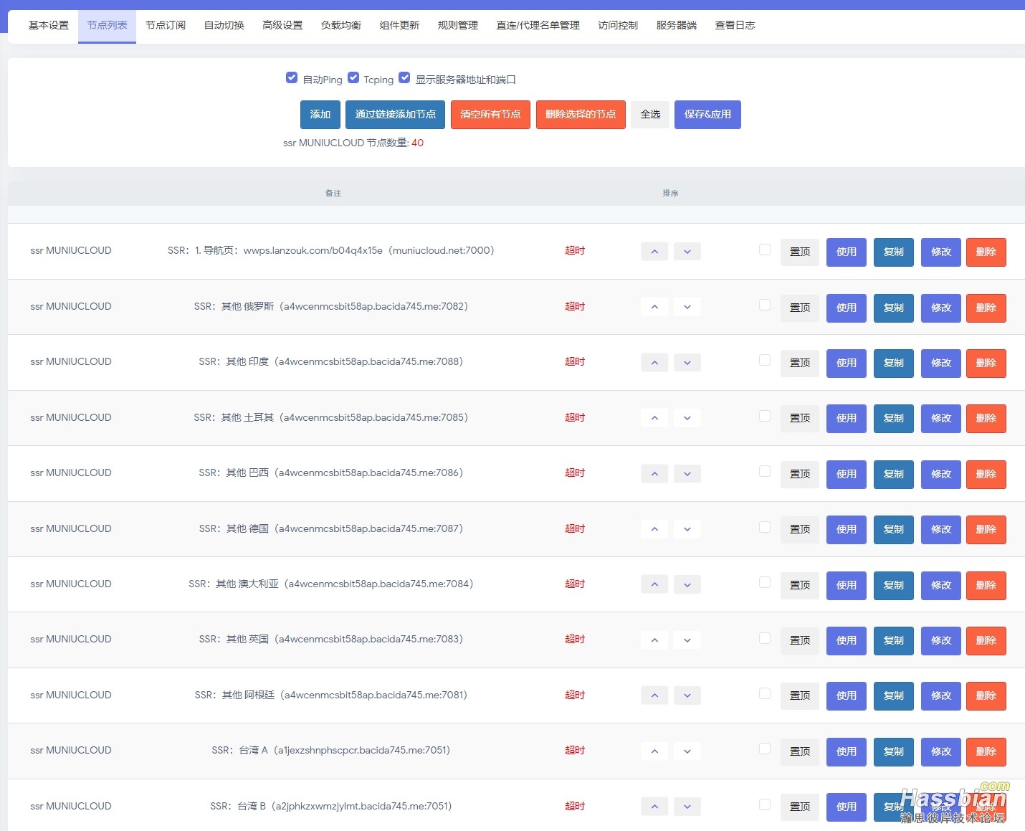Select the 印度 node checkbox
Screen dimensions: 1025x831
point(765,361)
